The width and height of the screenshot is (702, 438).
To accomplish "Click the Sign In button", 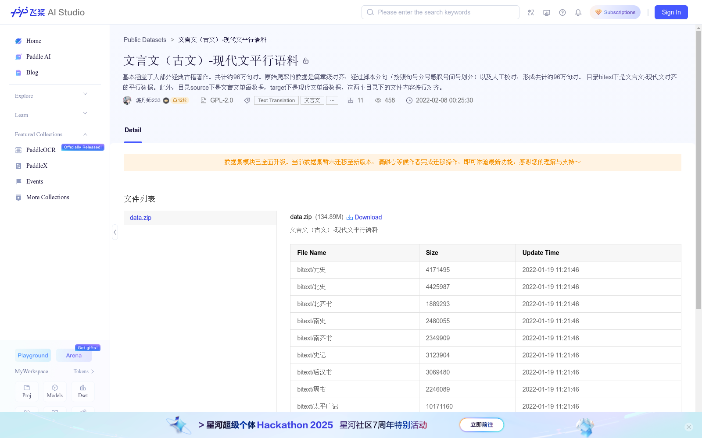I will click(671, 12).
